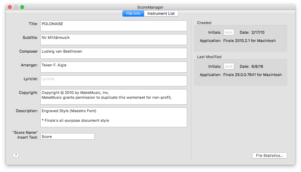Viewport: 301px width, 172px height.
Task: Close the ScoreManager window with red button
Action: point(10,7)
